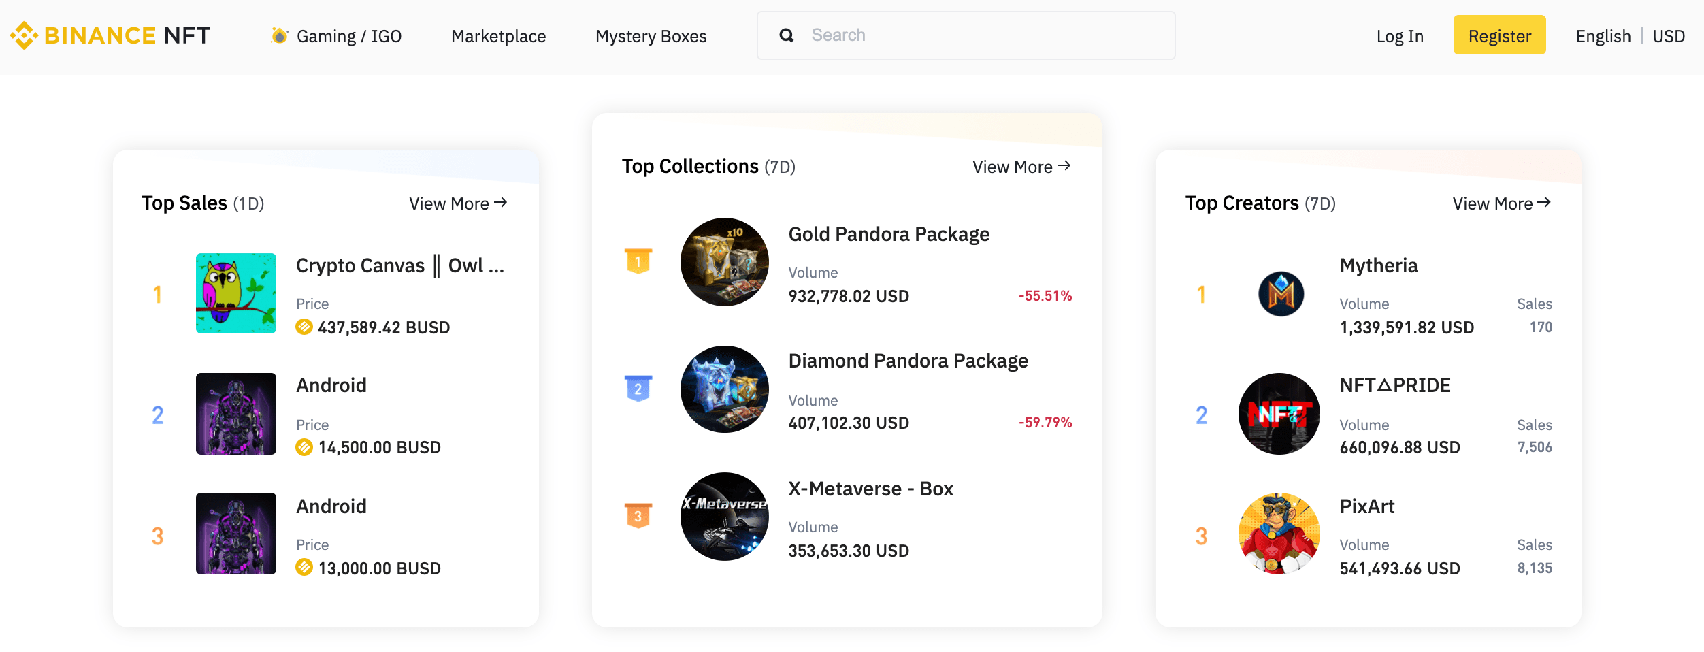The height and width of the screenshot is (652, 1704).
Task: Click View More in Top Collections
Action: pyautogui.click(x=1021, y=167)
